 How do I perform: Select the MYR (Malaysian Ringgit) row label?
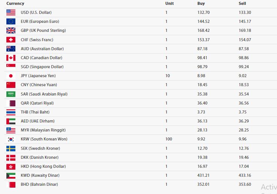(43, 130)
